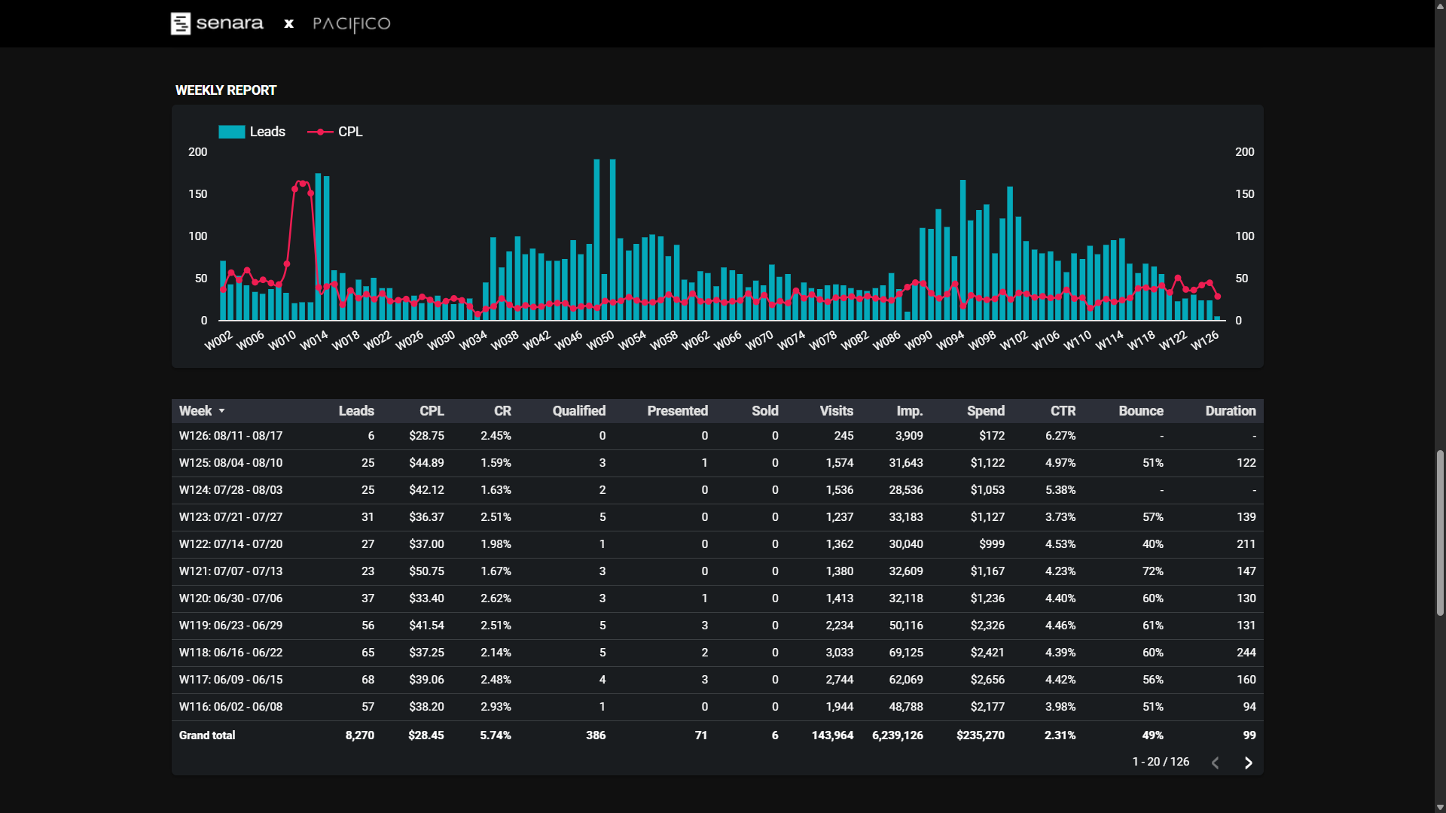Click the Senara logo icon
The width and height of the screenshot is (1446, 813).
click(180, 23)
